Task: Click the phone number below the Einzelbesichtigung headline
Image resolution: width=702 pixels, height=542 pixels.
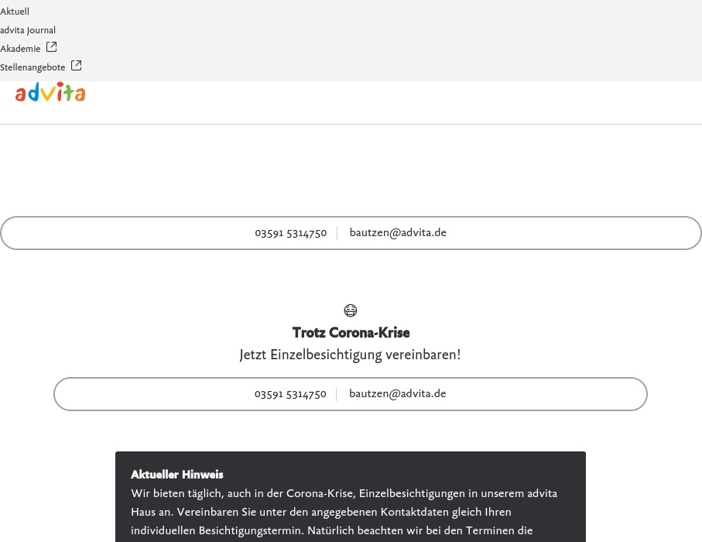Action: [x=290, y=394]
